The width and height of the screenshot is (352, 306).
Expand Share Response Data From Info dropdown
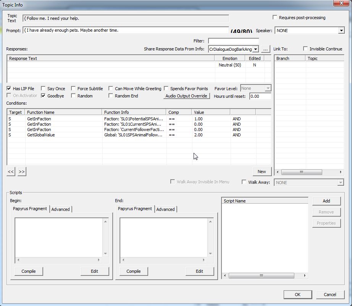pyautogui.click(x=256, y=49)
